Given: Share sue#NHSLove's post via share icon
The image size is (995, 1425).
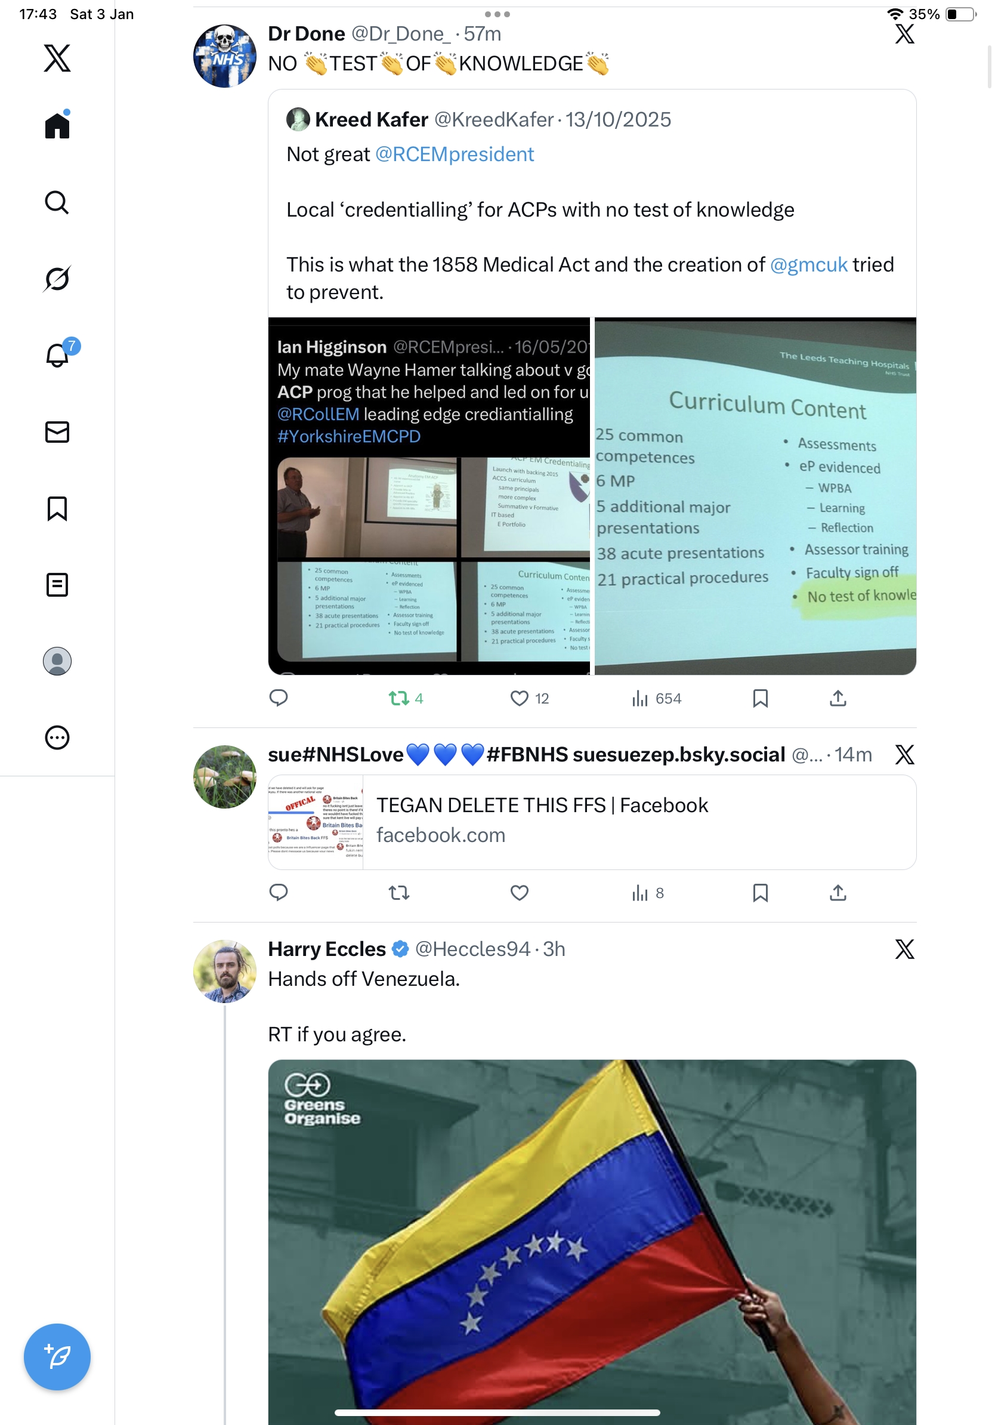Looking at the screenshot, I should click(x=838, y=893).
